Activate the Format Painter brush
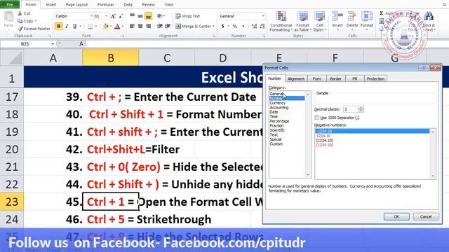The width and height of the screenshot is (449, 252). tap(20, 29)
